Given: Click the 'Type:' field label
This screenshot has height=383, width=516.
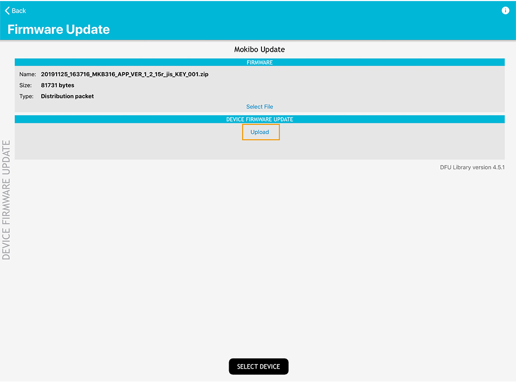Looking at the screenshot, I should coord(26,96).
